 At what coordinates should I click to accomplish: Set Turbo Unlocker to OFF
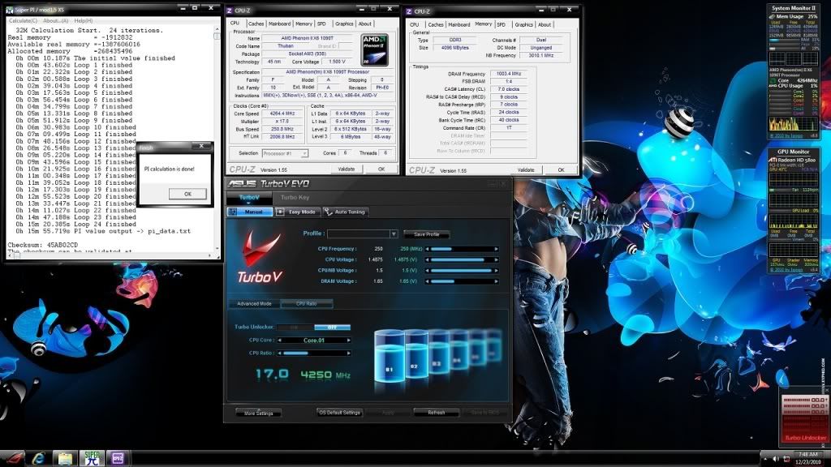coord(332,328)
